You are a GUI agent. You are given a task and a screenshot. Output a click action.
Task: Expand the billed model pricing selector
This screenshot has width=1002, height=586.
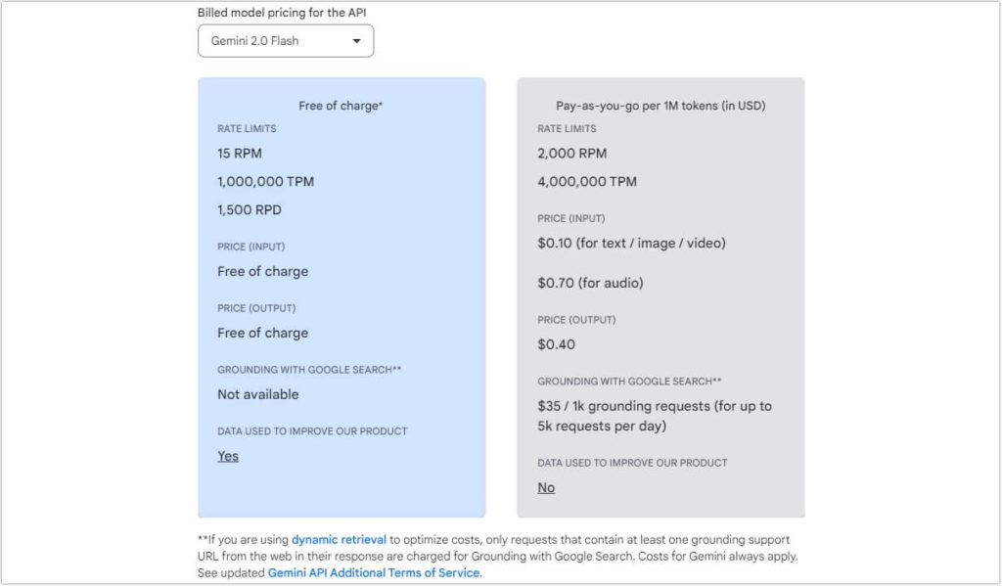pos(285,40)
